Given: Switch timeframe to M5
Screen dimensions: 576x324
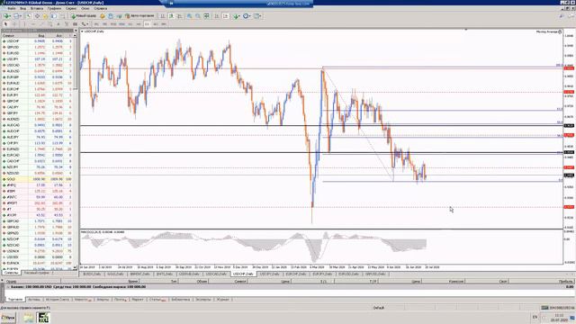Looking at the screenshot, I should pos(104,24).
